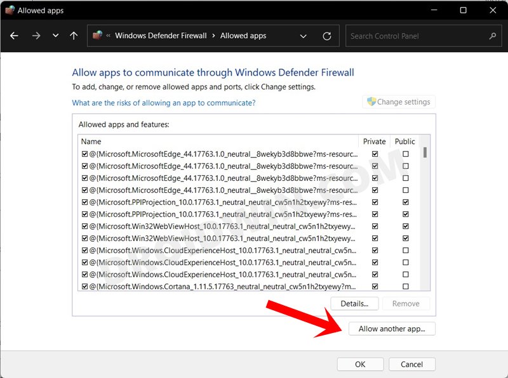
Task: Open the breadcrumb chevron before Windows Defender Firewall
Action: coord(108,36)
